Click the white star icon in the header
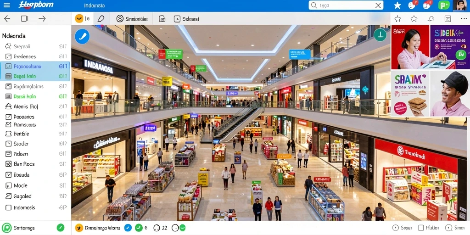 tap(397, 6)
